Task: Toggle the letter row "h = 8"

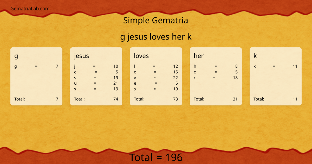Action: [216, 66]
